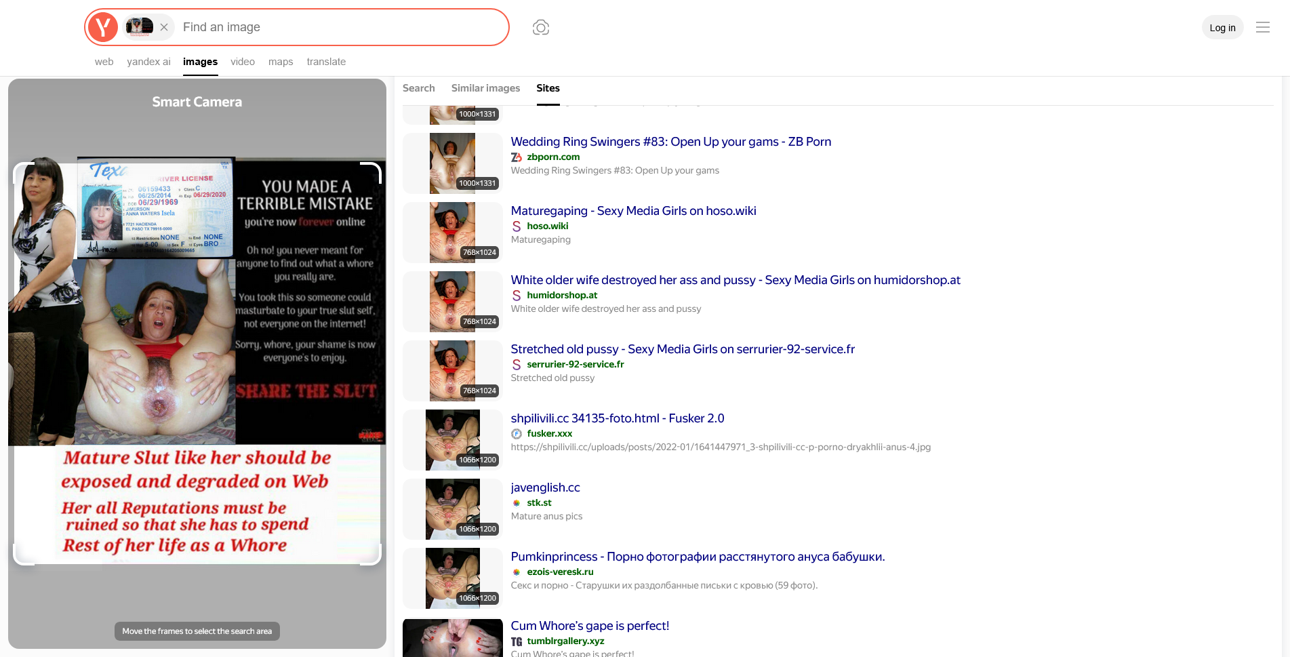The image size is (1290, 657).
Task: Switch to Similar images tab
Action: pyautogui.click(x=485, y=88)
